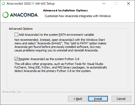Cancel the Anaconda3 setup
The height and width of the screenshot is (105, 135).
coord(121,99)
